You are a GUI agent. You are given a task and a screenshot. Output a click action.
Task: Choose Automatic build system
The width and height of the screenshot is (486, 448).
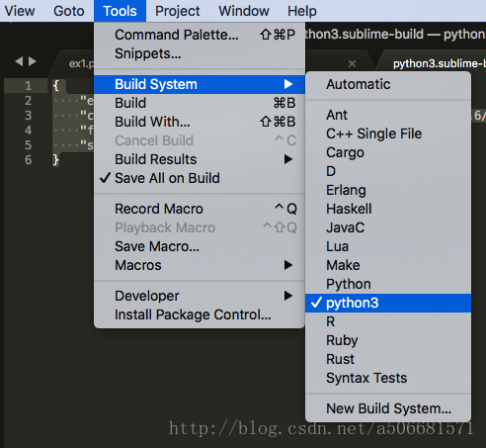388,84
